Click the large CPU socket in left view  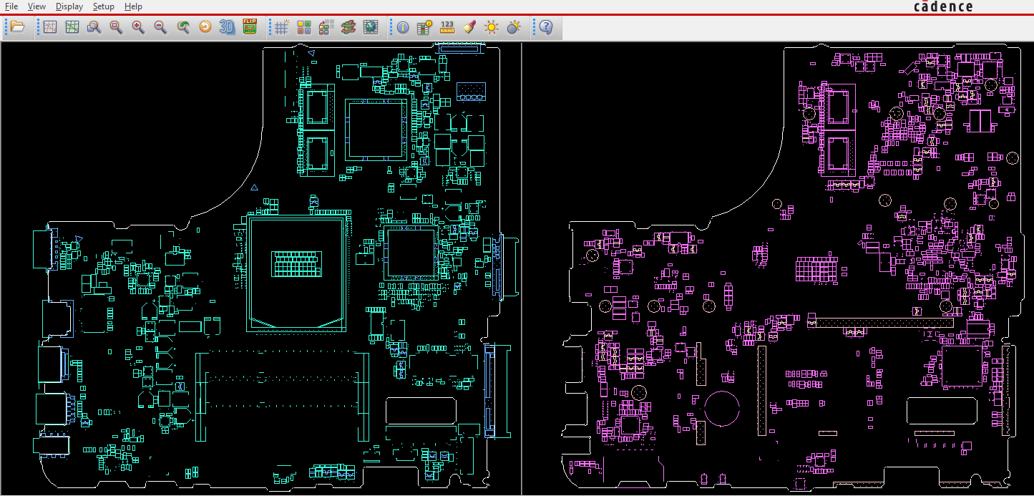(x=296, y=272)
